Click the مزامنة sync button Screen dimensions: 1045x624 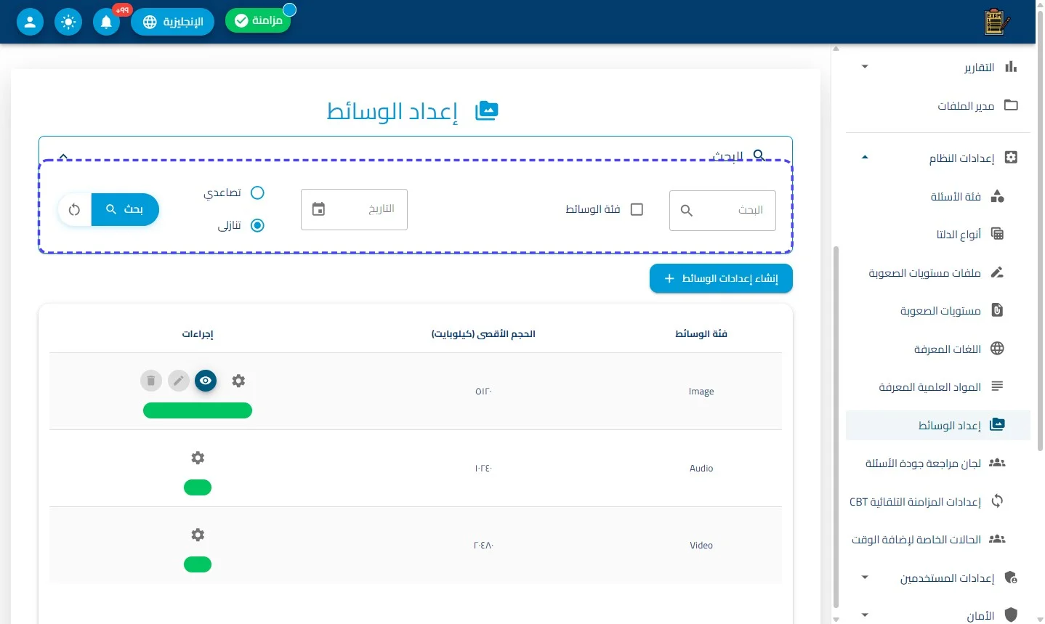click(x=258, y=20)
